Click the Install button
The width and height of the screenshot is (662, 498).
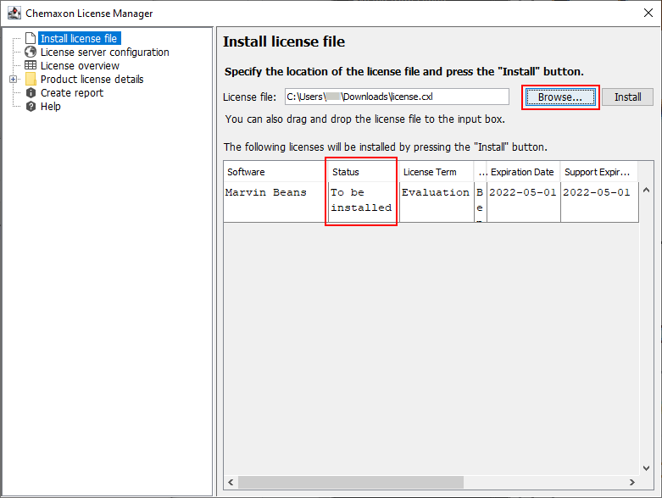627,97
